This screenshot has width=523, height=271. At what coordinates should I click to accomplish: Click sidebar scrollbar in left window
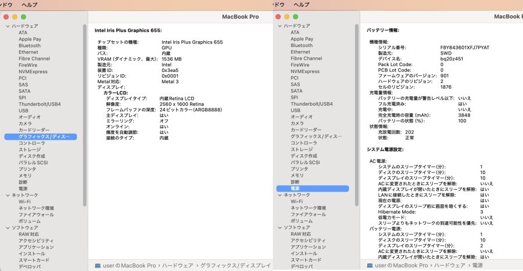[x=85, y=115]
